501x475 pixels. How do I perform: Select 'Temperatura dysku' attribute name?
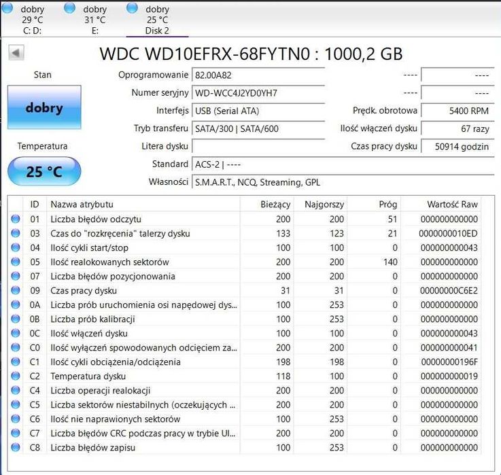[x=88, y=376]
